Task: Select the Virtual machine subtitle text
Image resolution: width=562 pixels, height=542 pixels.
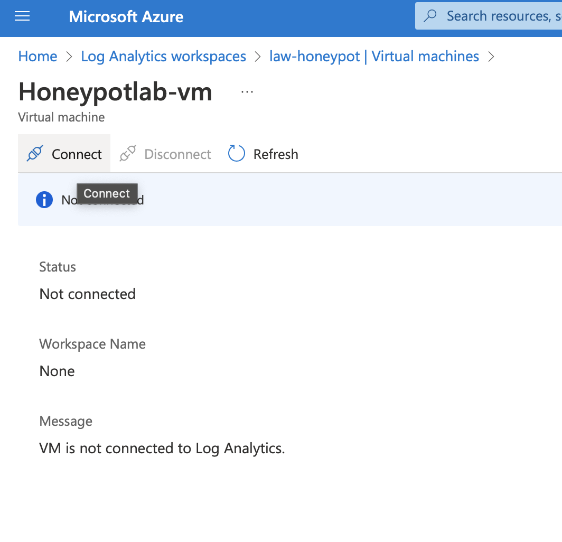Action: tap(61, 117)
